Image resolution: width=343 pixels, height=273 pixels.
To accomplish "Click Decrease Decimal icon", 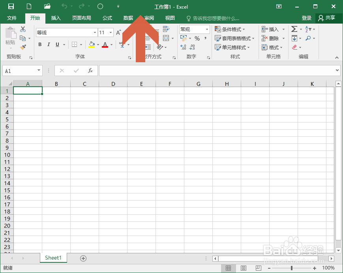I will [x=192, y=47].
